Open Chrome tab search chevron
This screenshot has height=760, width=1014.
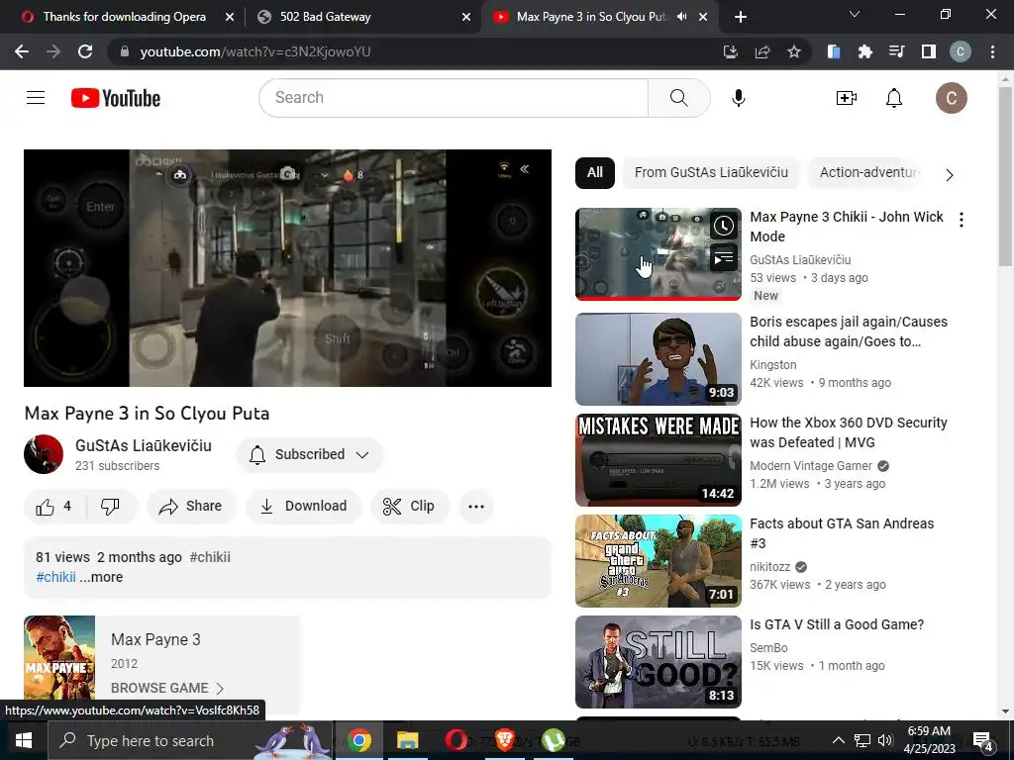point(855,14)
